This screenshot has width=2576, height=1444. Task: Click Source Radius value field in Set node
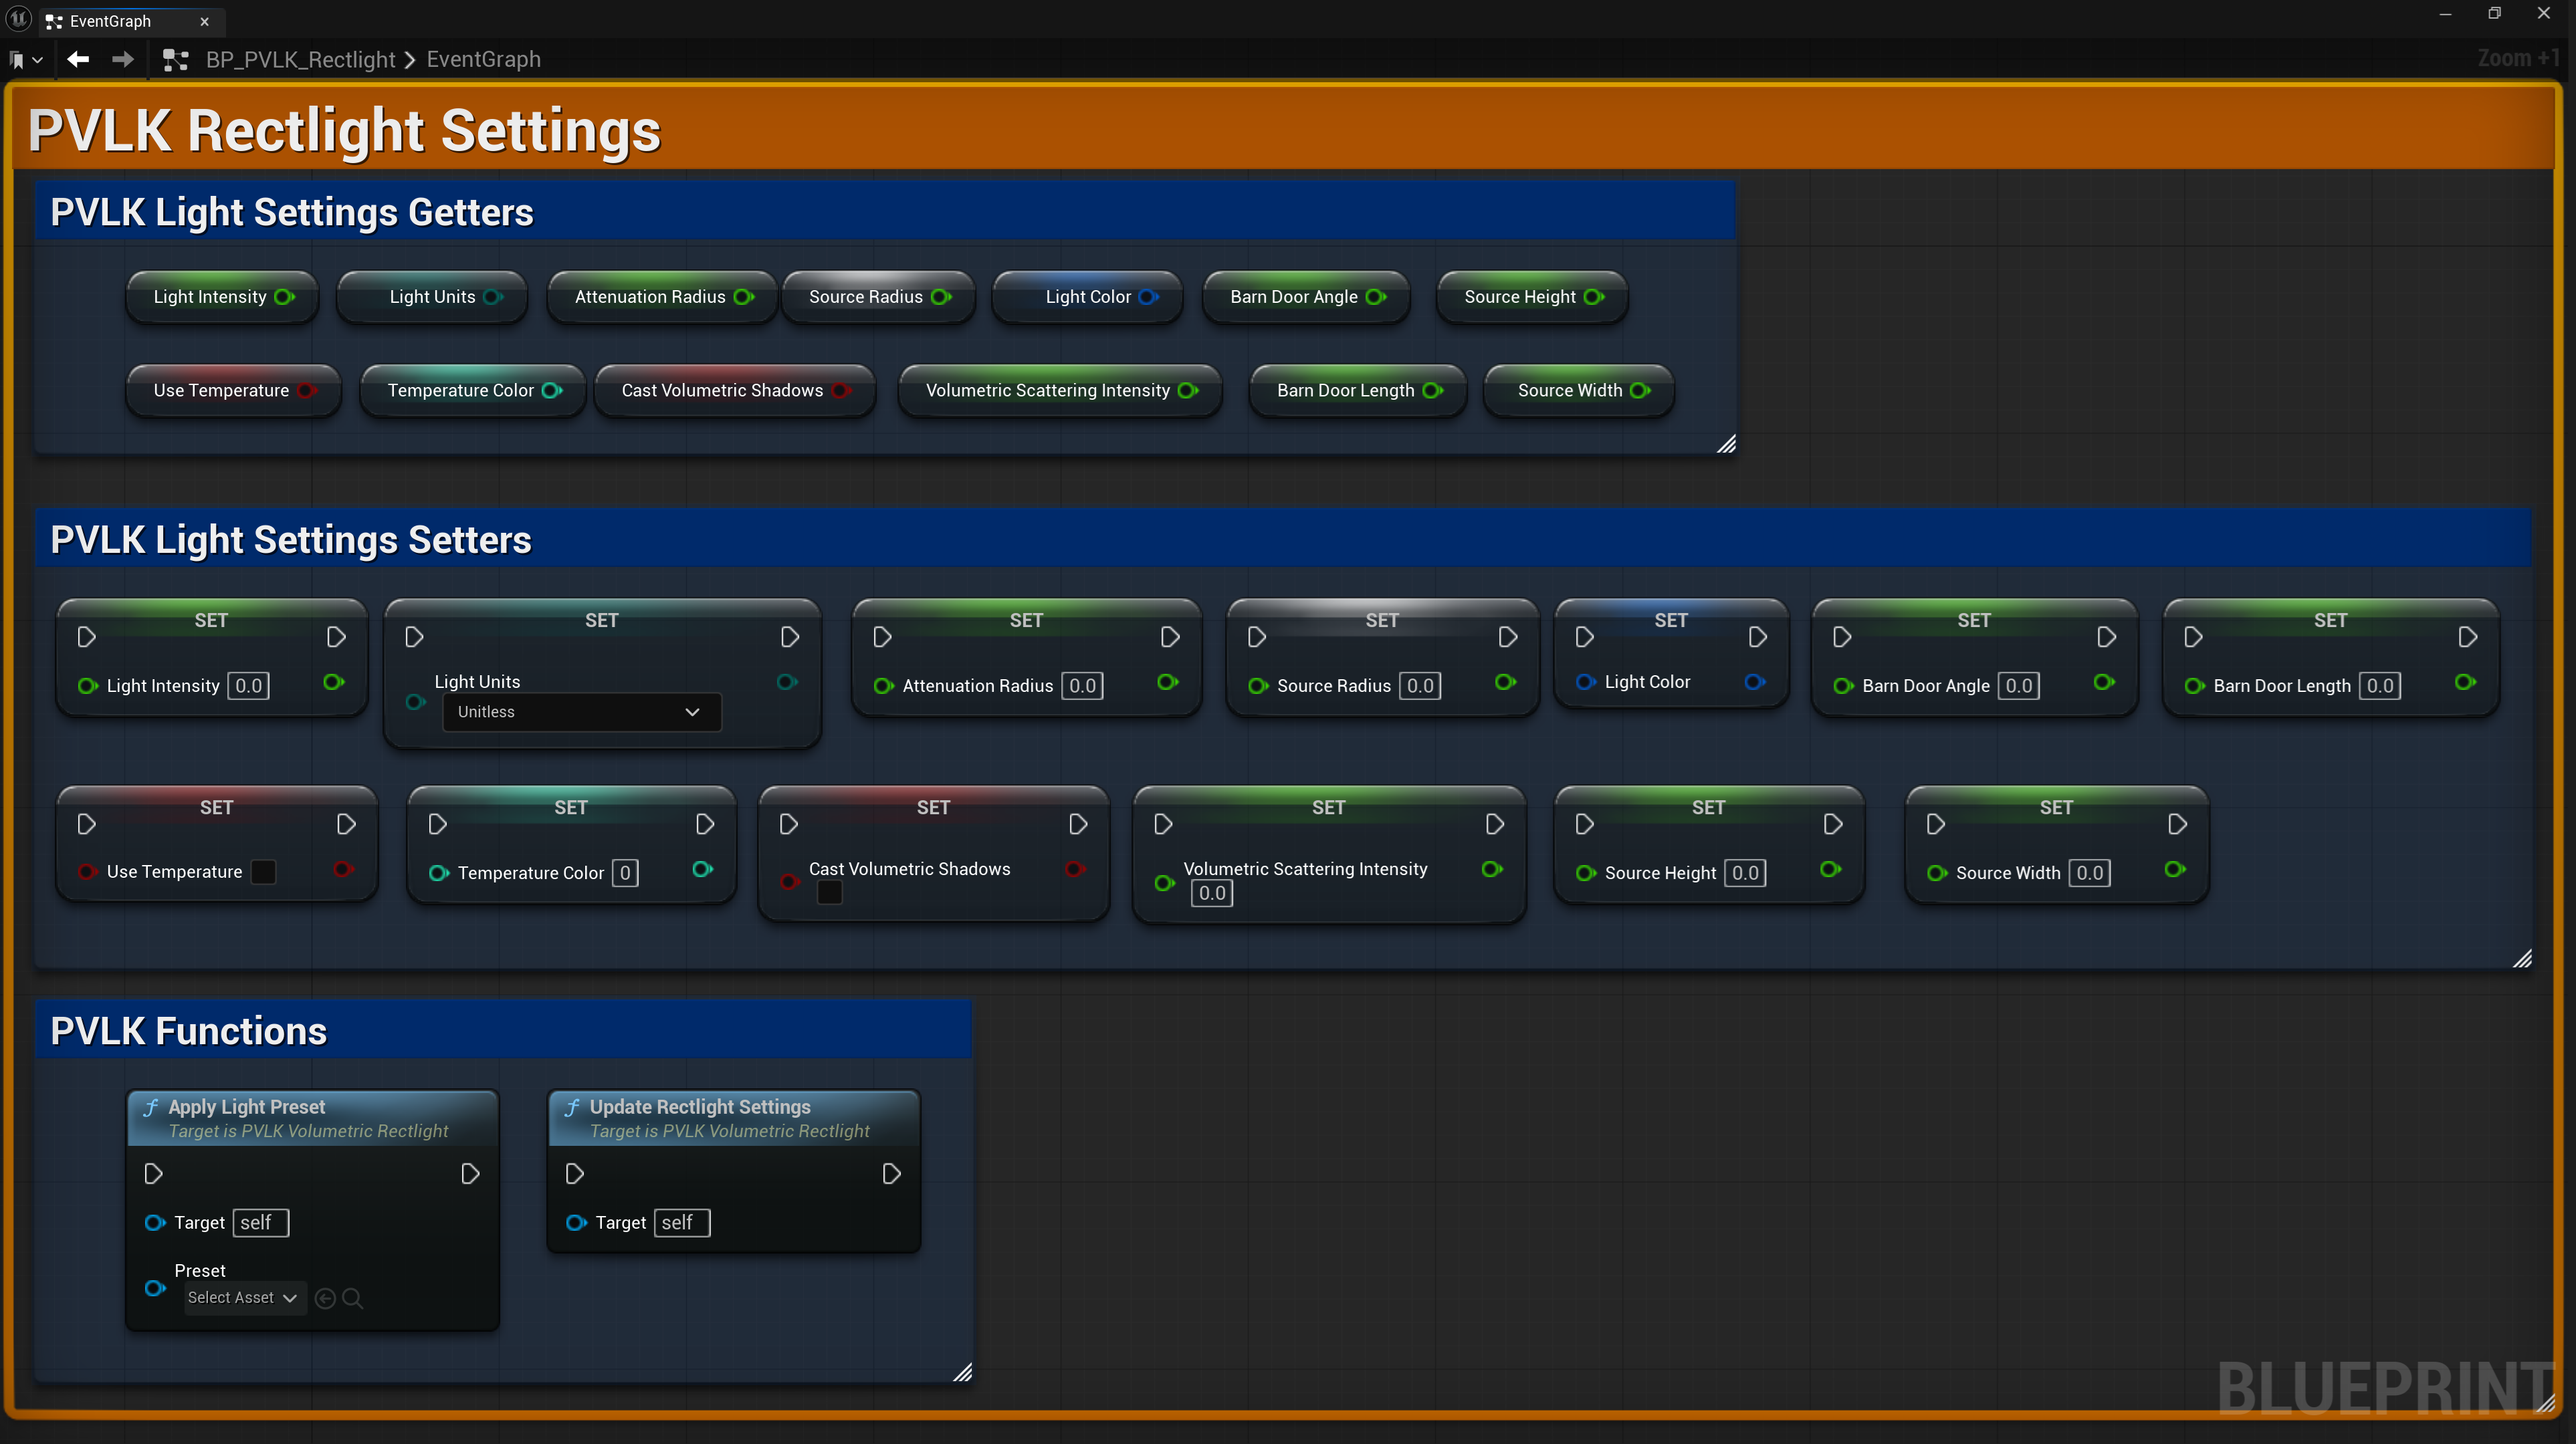[1420, 686]
